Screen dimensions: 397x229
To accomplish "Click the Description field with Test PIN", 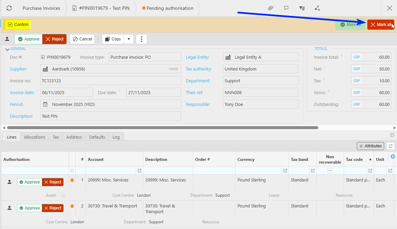I will [x=110, y=116].
